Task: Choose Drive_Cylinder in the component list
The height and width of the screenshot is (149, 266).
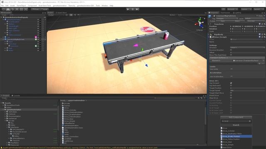Action: 236,131
